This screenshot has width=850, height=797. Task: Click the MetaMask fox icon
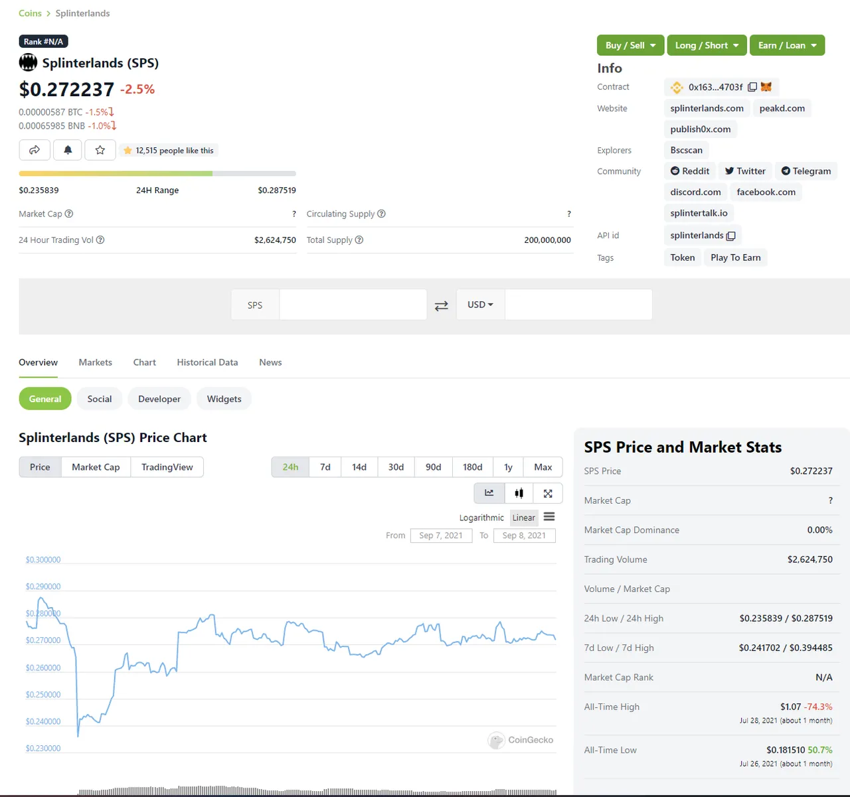766,87
